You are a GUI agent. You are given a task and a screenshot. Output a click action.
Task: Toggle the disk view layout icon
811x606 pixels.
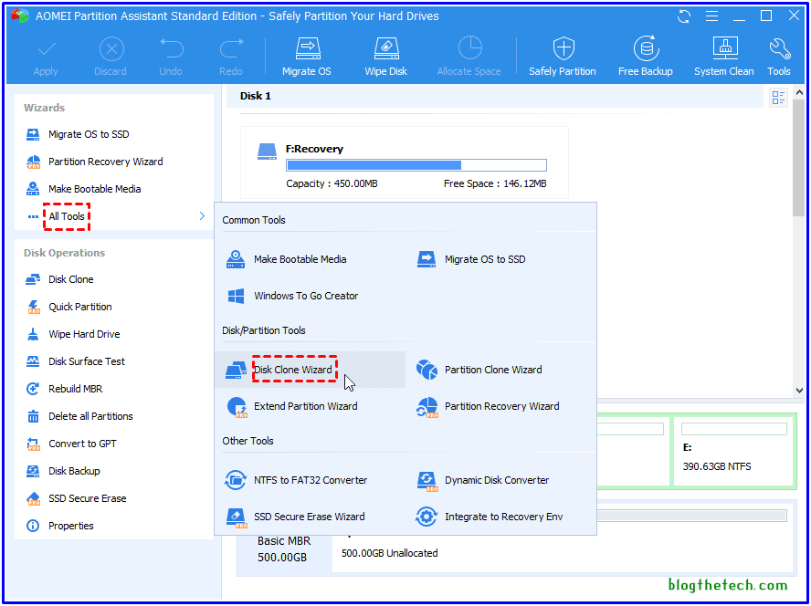(x=778, y=98)
